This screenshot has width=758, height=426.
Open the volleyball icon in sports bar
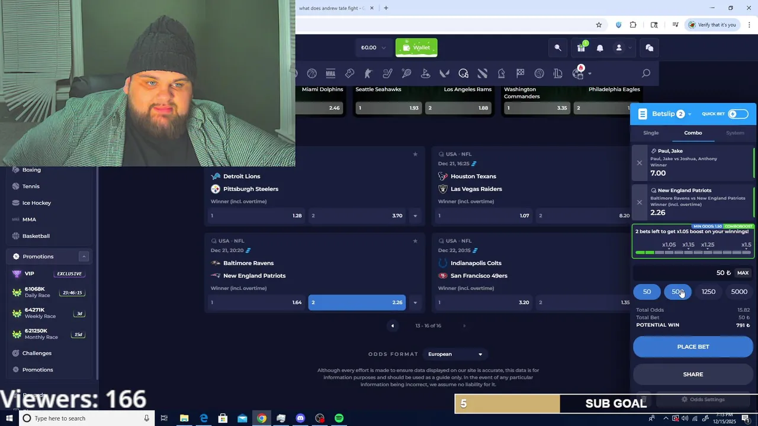(539, 73)
